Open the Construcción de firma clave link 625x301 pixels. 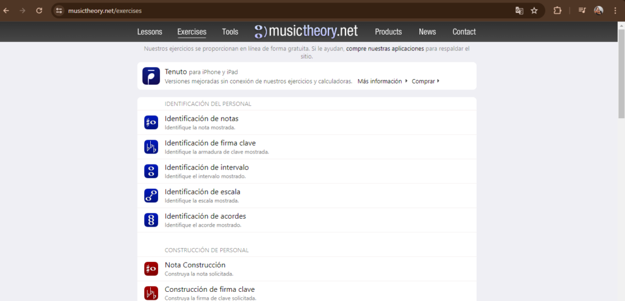(209, 289)
